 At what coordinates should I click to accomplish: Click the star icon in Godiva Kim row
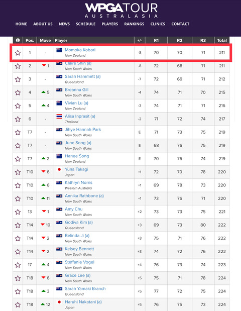tap(18, 225)
